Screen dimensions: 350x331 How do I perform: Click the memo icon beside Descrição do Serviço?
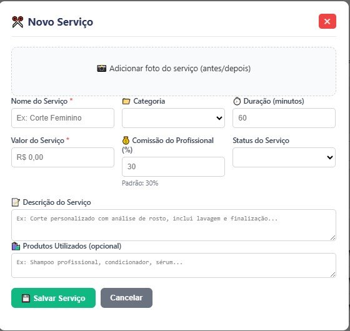[x=16, y=202]
